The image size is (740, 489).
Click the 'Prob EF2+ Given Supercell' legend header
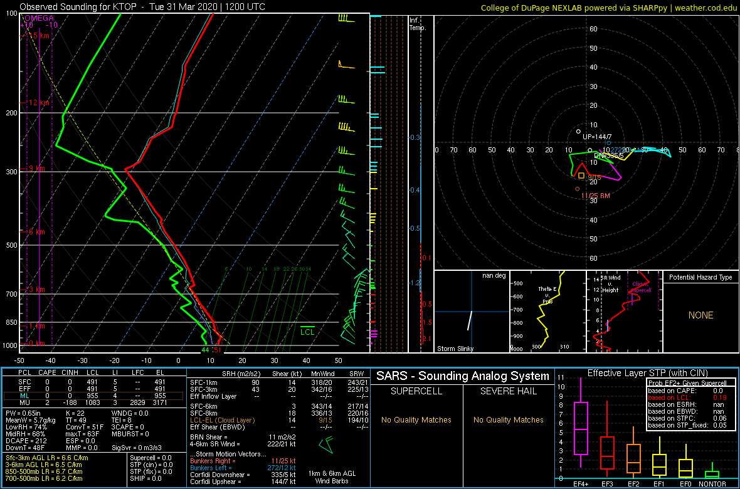(687, 382)
